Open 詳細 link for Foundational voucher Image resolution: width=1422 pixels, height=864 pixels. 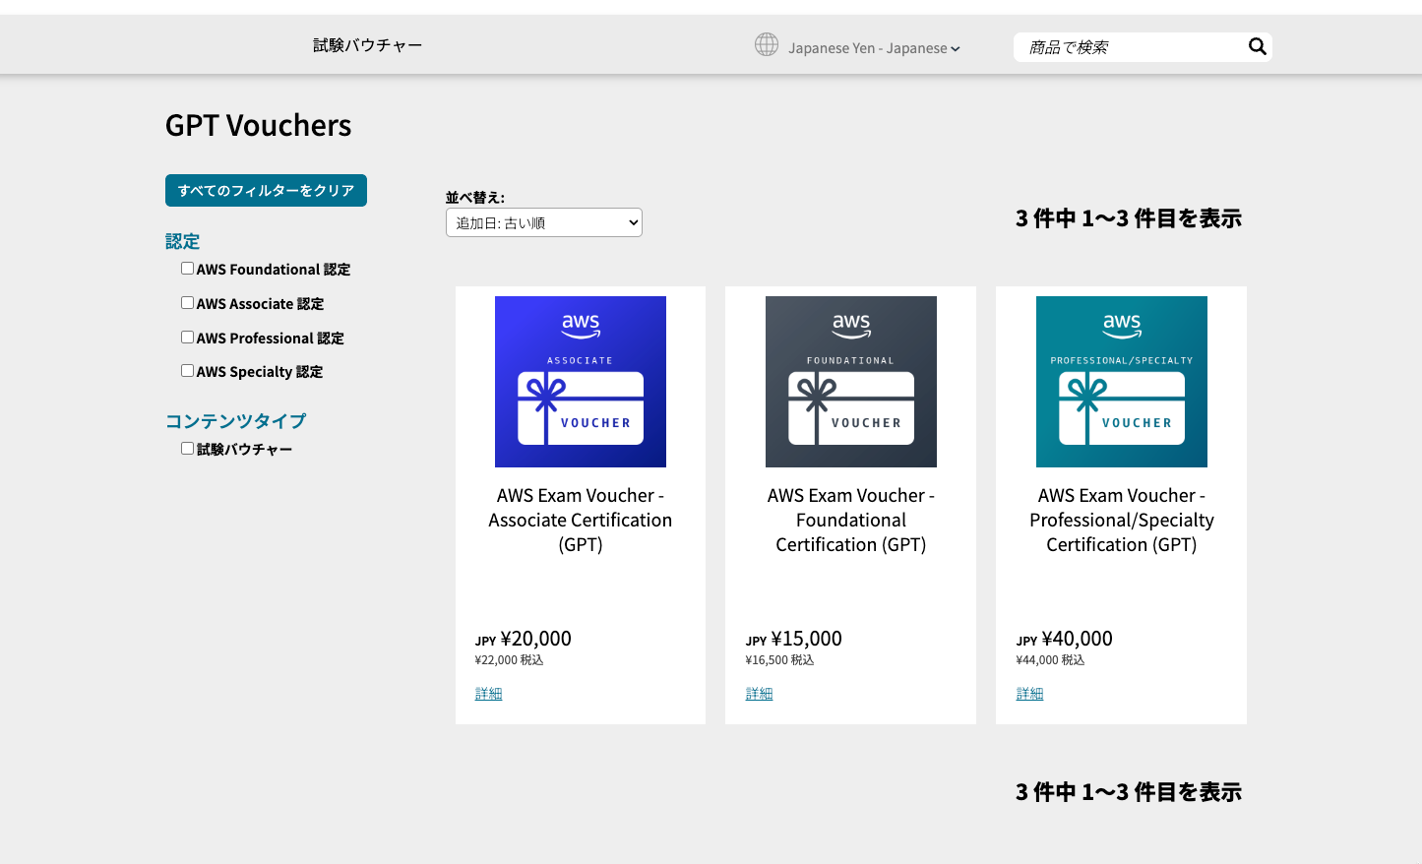pos(759,694)
